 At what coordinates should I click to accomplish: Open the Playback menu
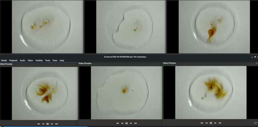[13, 60]
